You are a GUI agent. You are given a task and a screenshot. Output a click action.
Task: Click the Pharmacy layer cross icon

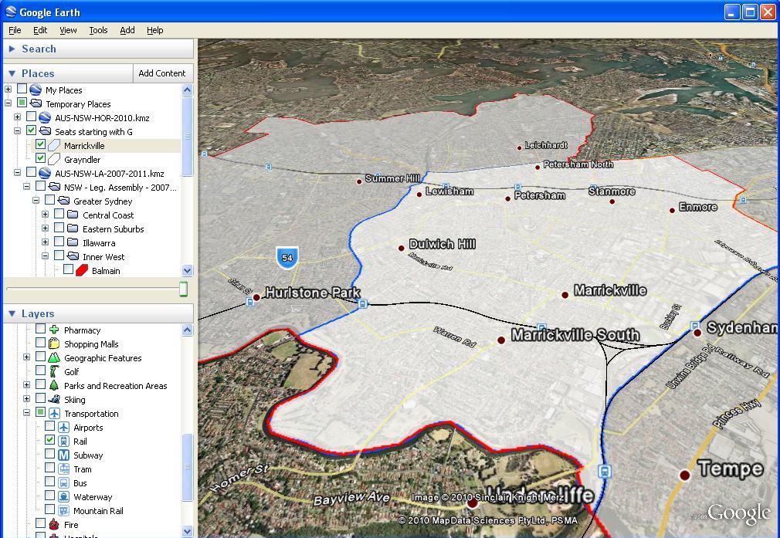(x=54, y=330)
